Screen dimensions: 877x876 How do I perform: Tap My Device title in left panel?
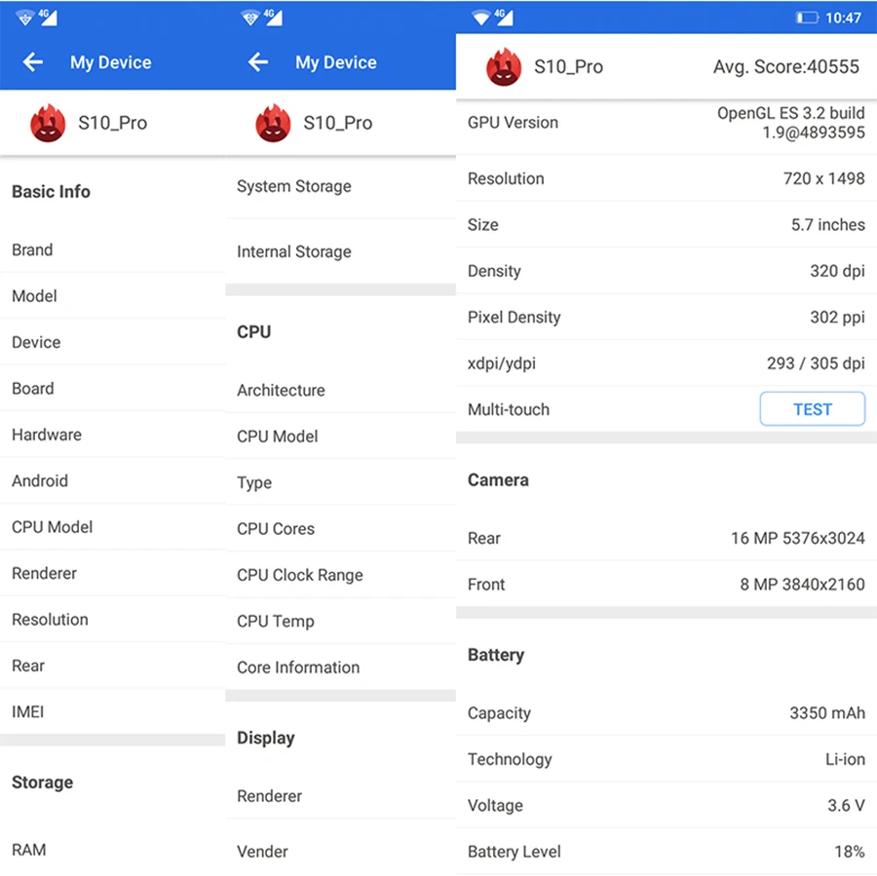tap(111, 62)
